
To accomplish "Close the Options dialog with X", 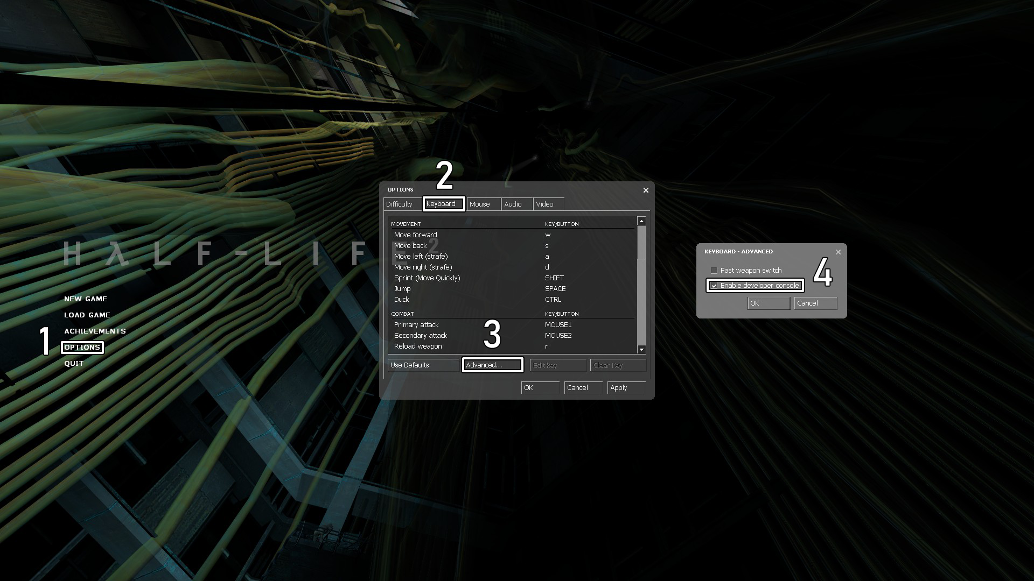I will [646, 190].
